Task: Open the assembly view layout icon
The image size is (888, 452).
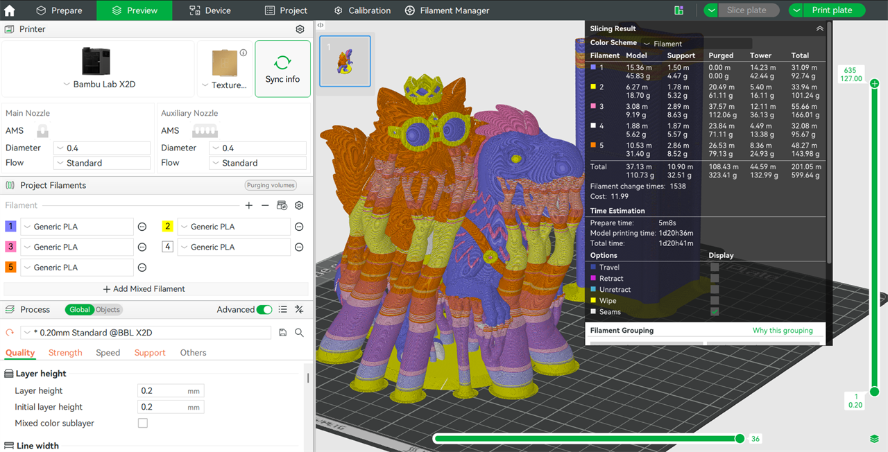Action: [678, 10]
